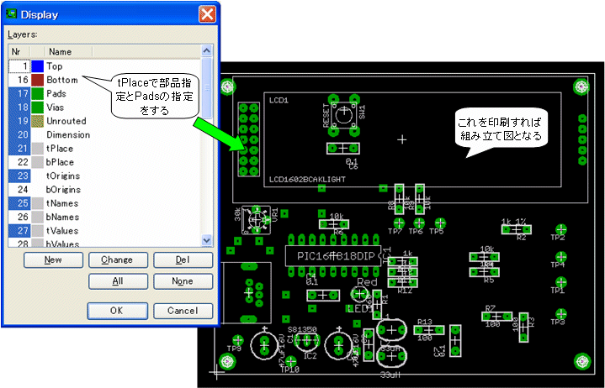Close the Display dialog

207,14
